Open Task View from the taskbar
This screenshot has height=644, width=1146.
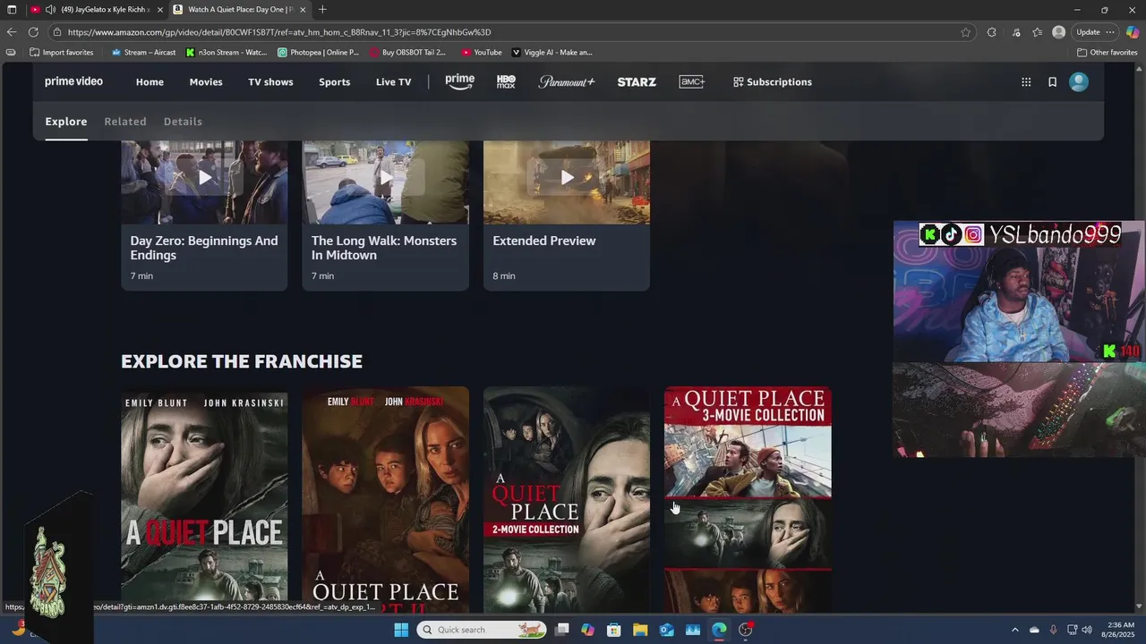[x=561, y=630]
